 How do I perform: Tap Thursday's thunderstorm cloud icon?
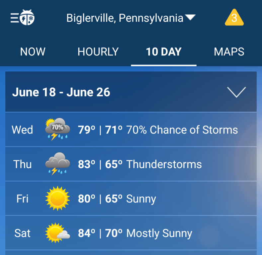(x=57, y=164)
